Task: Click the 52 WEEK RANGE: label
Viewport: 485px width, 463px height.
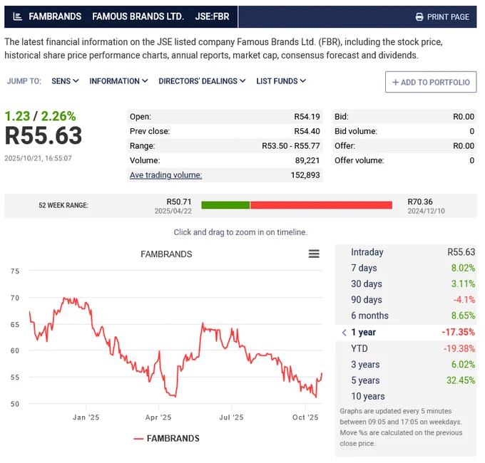Action: point(63,205)
